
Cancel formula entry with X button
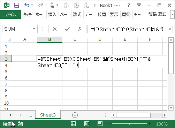tap(55, 29)
